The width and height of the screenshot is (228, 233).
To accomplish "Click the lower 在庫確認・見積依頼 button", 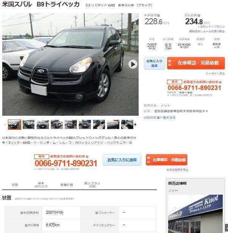I will (x=166, y=160).
